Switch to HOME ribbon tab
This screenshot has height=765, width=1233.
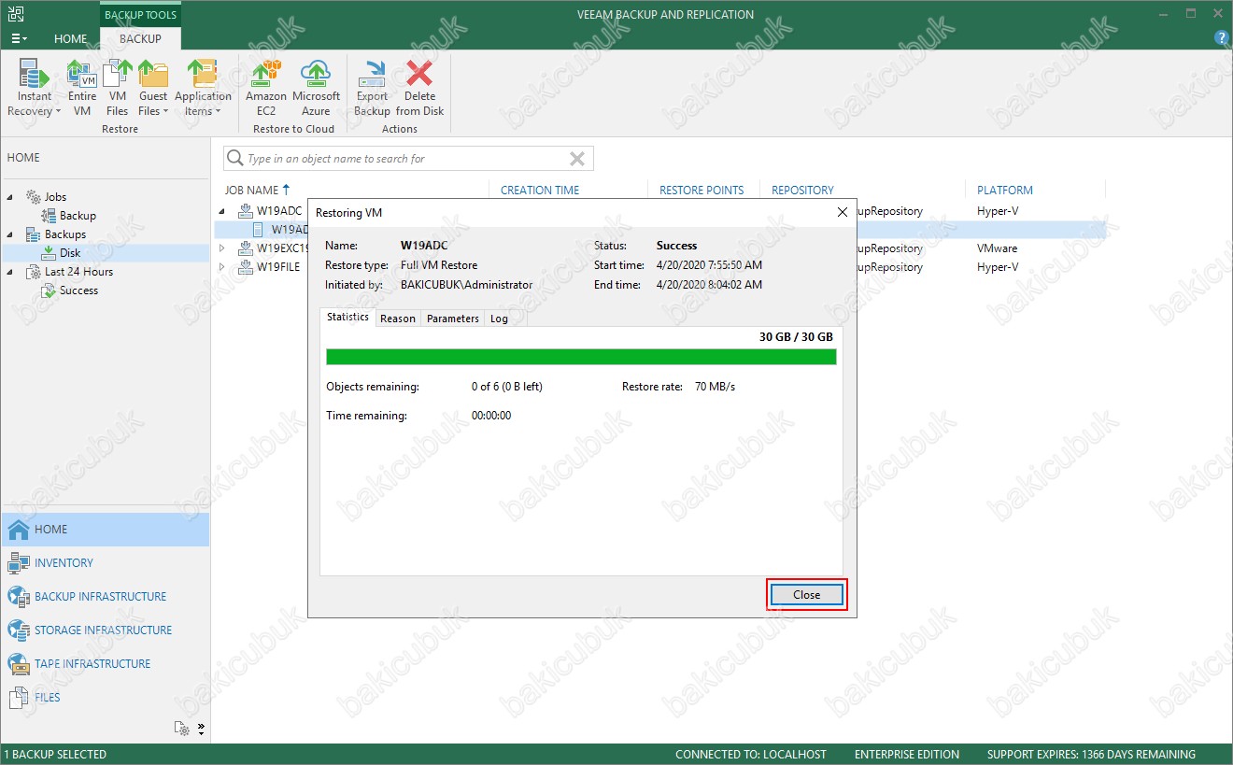coord(70,38)
